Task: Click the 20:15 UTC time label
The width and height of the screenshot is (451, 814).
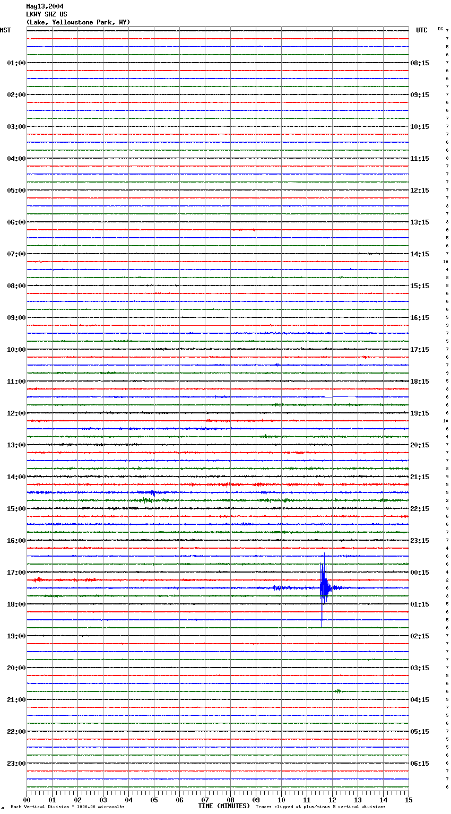Action: coord(420,445)
